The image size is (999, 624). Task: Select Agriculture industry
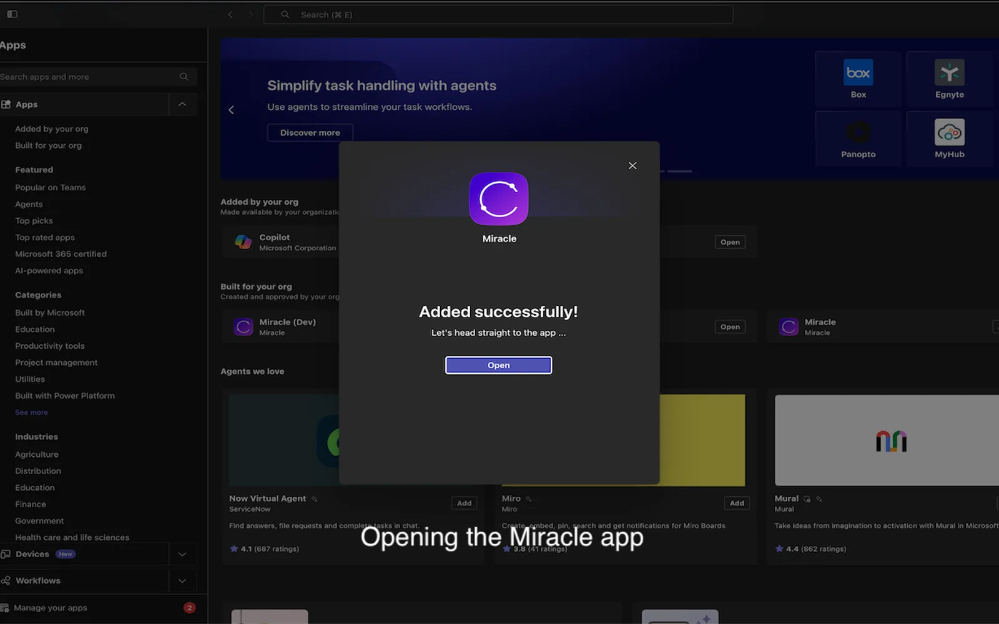37,454
